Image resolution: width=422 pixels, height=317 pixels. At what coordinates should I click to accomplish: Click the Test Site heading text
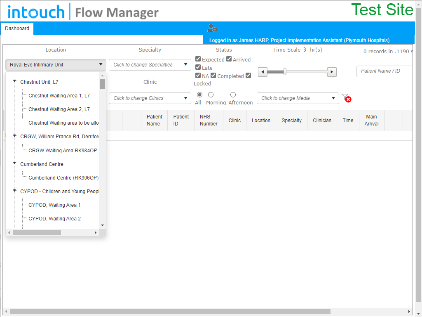382,10
